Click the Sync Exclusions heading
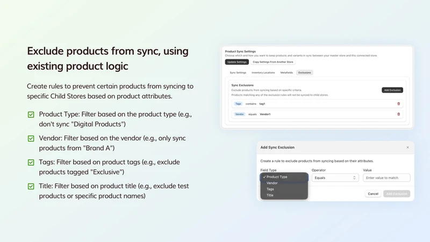 point(242,85)
